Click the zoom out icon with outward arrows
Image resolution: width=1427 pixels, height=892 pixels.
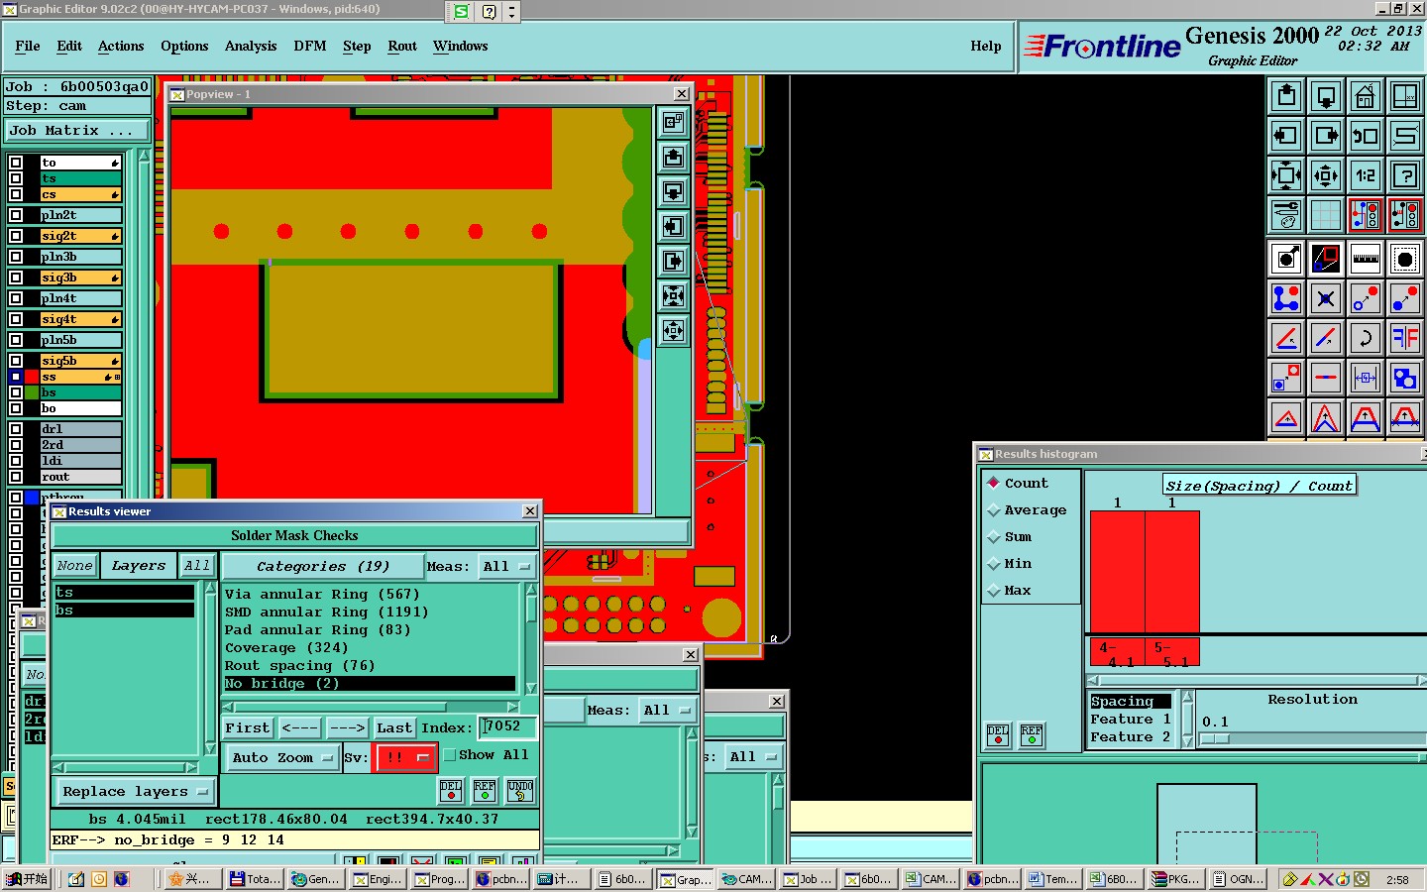(1326, 175)
